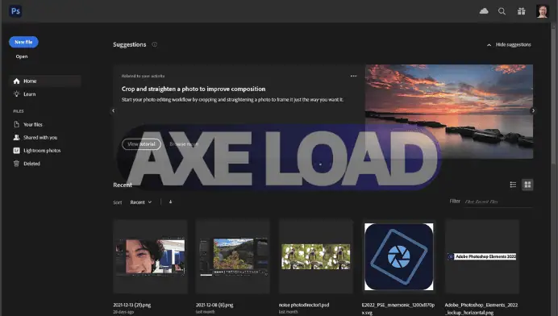Open the gift box What's New icon

[521, 11]
